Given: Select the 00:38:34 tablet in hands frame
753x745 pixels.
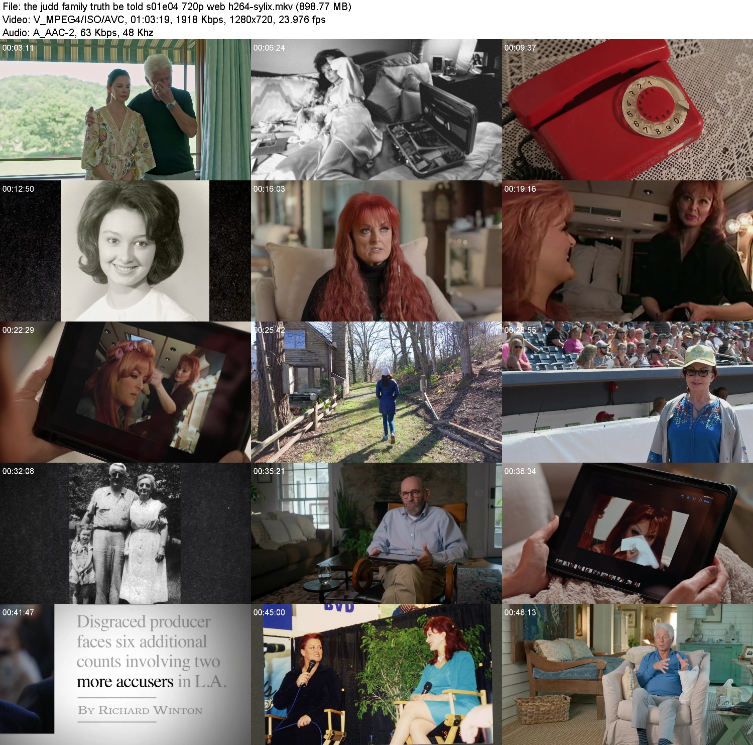Looking at the screenshot, I should point(627,533).
